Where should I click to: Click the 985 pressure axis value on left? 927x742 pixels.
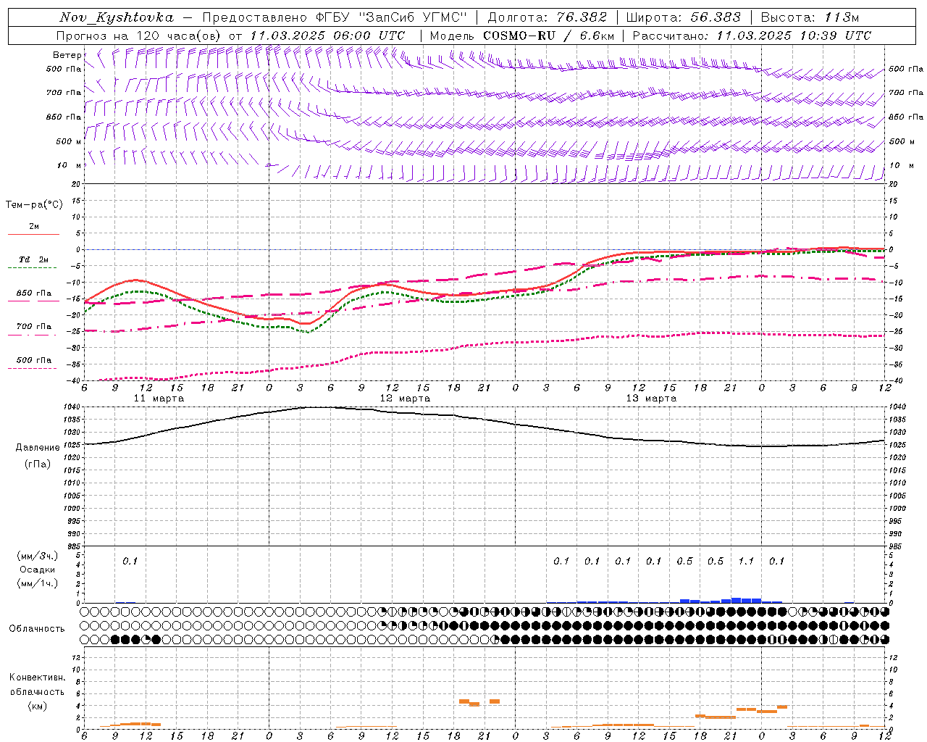(74, 546)
